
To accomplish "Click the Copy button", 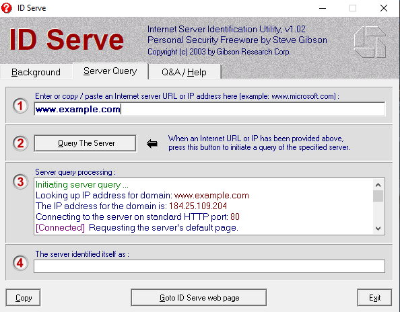I will (x=23, y=297).
